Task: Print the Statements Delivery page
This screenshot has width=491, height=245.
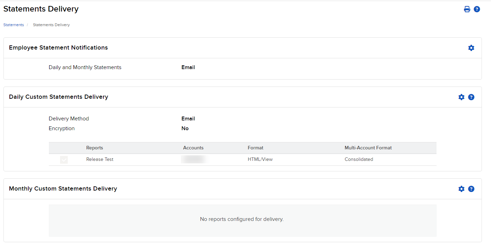Action: point(467,9)
